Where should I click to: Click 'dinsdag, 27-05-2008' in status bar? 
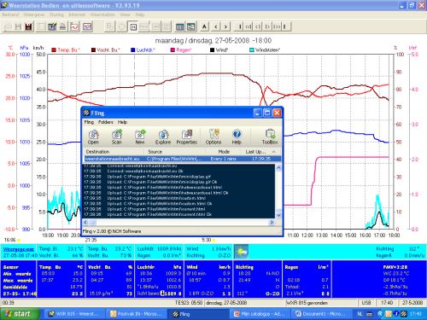(226, 303)
